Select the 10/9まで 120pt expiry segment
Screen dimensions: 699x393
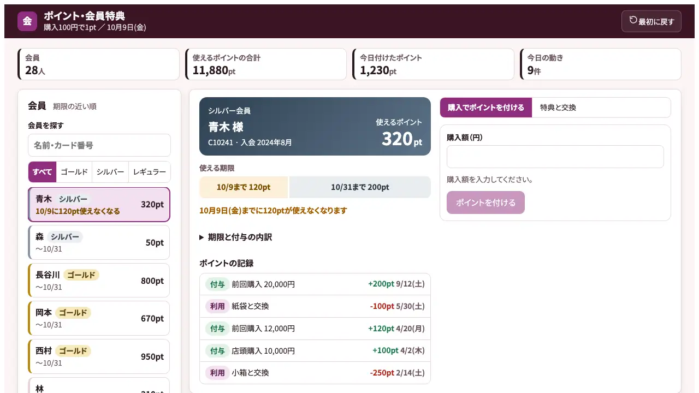244,187
